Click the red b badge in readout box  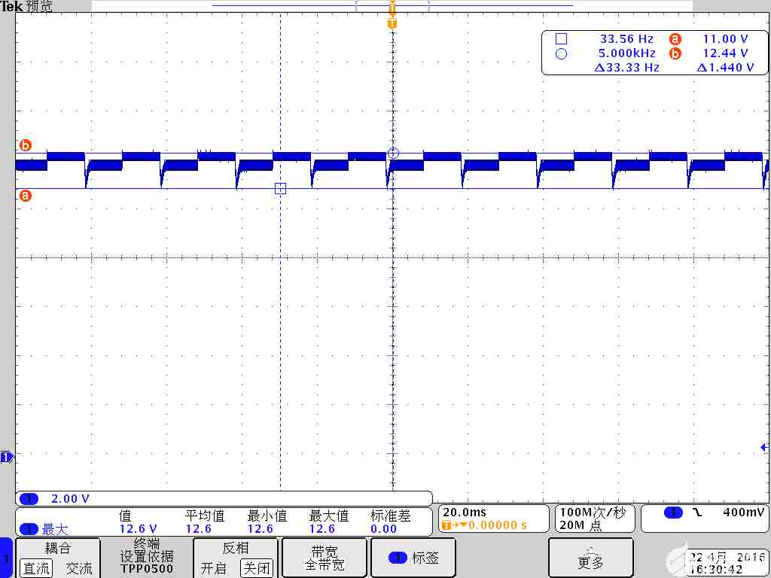click(675, 53)
